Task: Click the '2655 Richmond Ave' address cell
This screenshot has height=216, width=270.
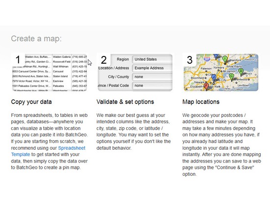Action: coord(31,76)
